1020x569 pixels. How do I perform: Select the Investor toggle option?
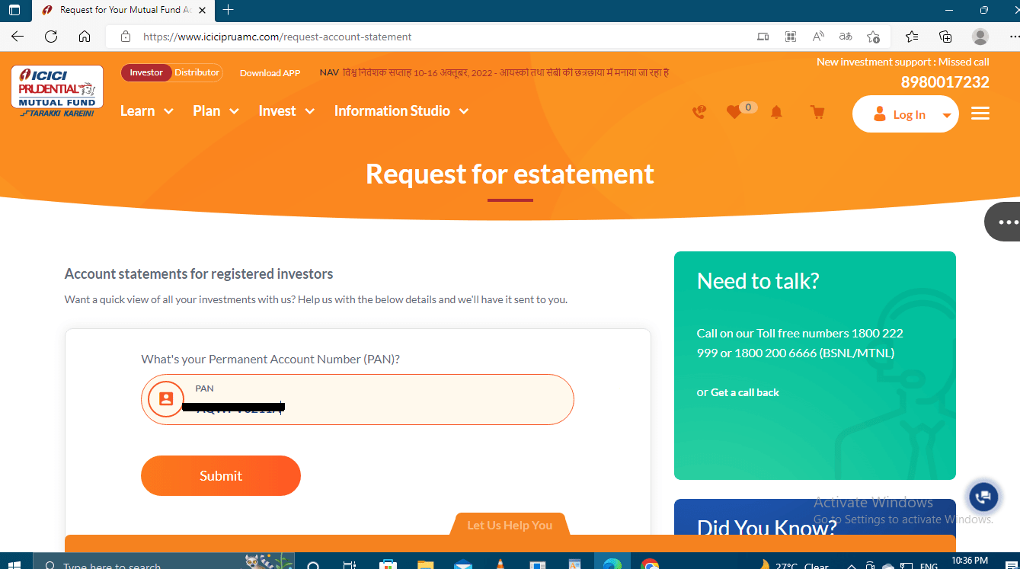coord(145,73)
